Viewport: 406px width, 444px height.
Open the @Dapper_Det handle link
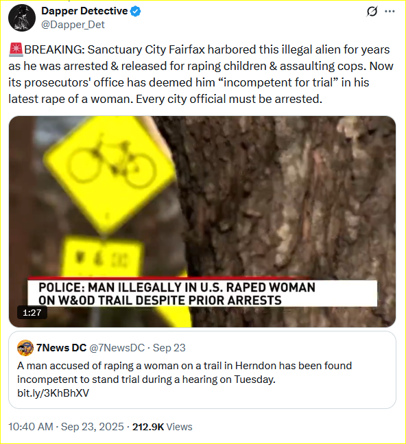point(73,25)
